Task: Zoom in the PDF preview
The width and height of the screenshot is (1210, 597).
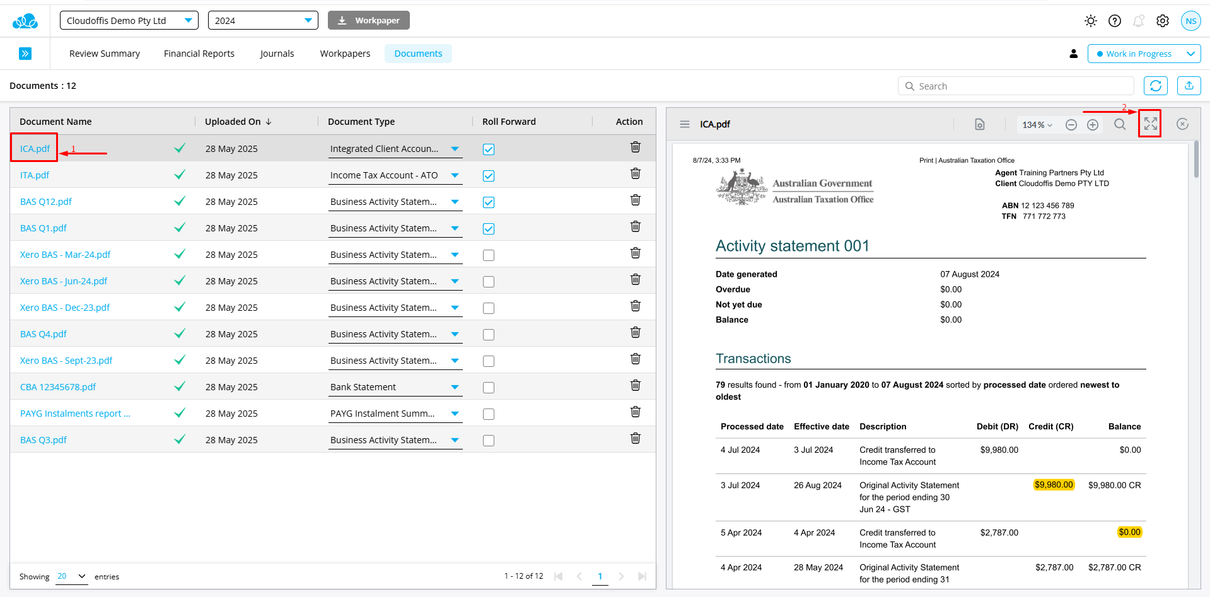Action: point(1093,125)
